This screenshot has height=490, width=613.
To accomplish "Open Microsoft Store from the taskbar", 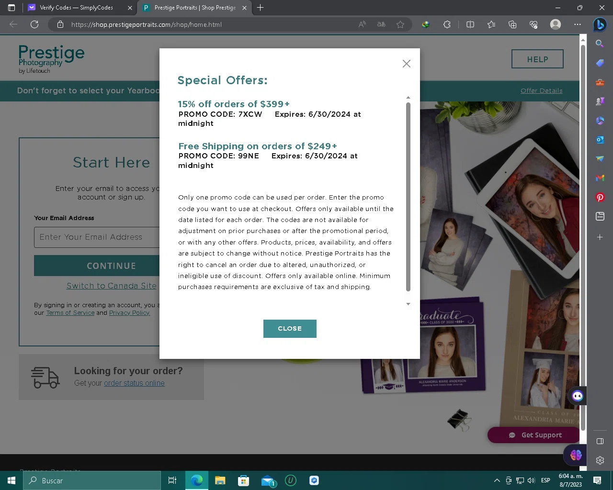I will tap(243, 480).
